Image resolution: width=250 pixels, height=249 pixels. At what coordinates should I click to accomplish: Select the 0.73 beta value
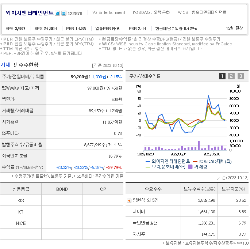(118, 133)
